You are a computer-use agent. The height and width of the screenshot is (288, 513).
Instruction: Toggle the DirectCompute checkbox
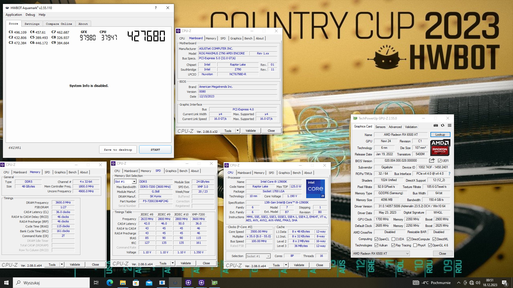(x=409, y=239)
